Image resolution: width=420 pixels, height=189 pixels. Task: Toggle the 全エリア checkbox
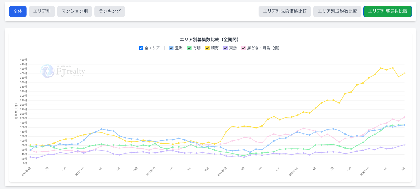click(x=141, y=48)
